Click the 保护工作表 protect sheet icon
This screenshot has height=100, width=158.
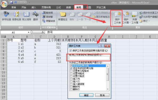pos(117,18)
